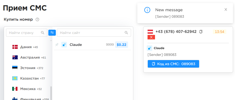Image resolution: width=235 pixels, height=100 pixels.
Task: Click the 9999 availability count for Claude
Action: pyautogui.click(x=110, y=45)
